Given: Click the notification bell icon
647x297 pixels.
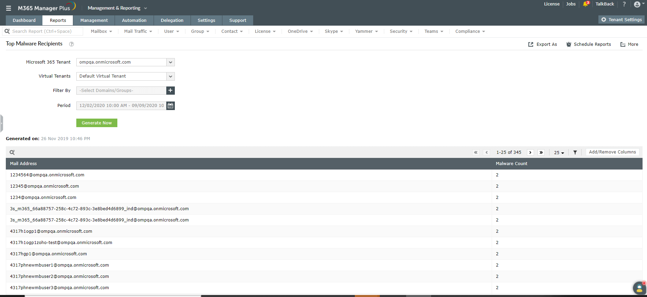Looking at the screenshot, I should [x=586, y=4].
